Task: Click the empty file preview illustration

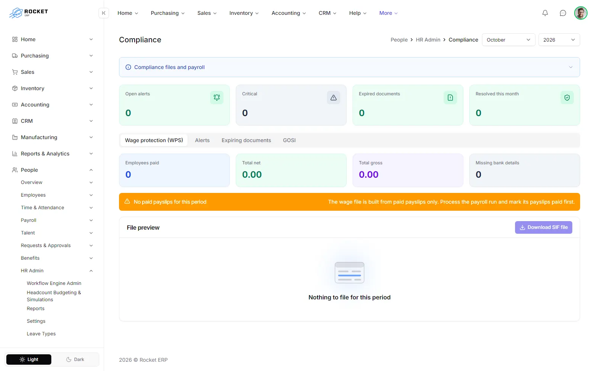Action: point(350,273)
